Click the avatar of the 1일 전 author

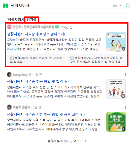click(x=10, y=75)
